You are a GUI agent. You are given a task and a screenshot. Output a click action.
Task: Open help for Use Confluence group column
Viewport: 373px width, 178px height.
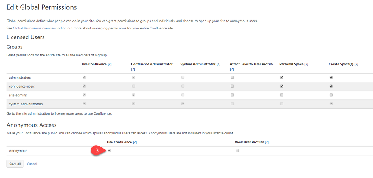109,64
